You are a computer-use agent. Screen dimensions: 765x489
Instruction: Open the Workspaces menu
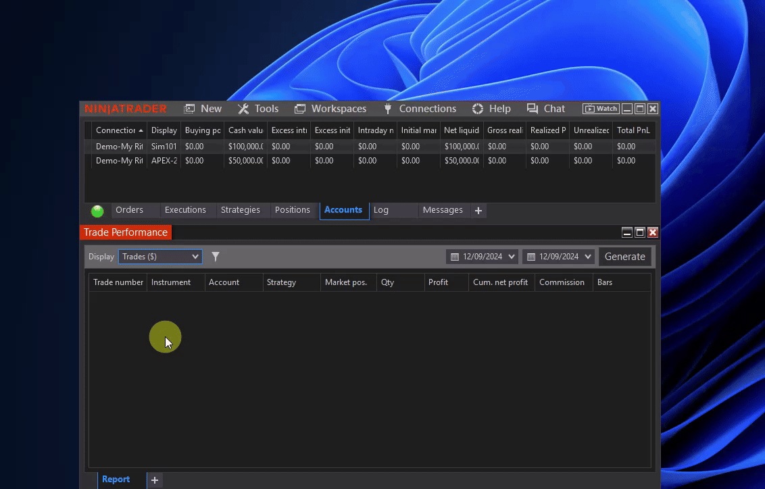330,109
